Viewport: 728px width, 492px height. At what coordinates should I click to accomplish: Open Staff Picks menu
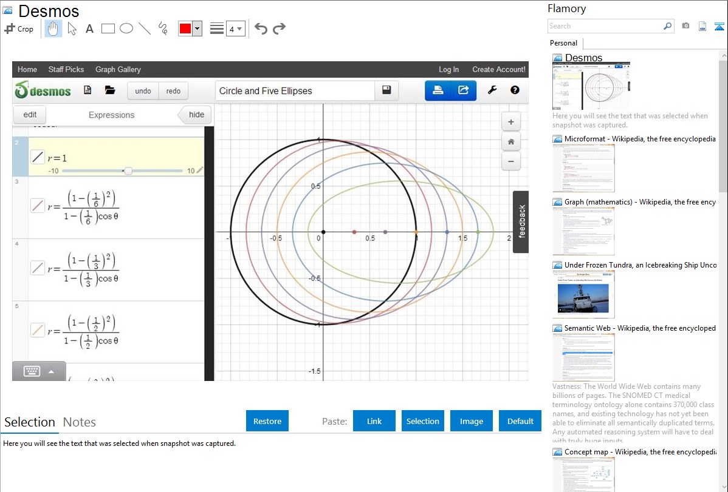[66, 69]
